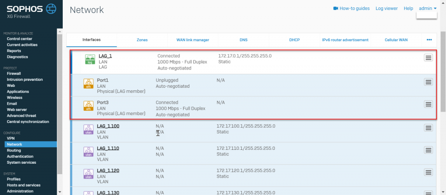Click the LAG_1.110 purple vlan icon
Viewport: 446px width, 195px height.
click(x=88, y=152)
